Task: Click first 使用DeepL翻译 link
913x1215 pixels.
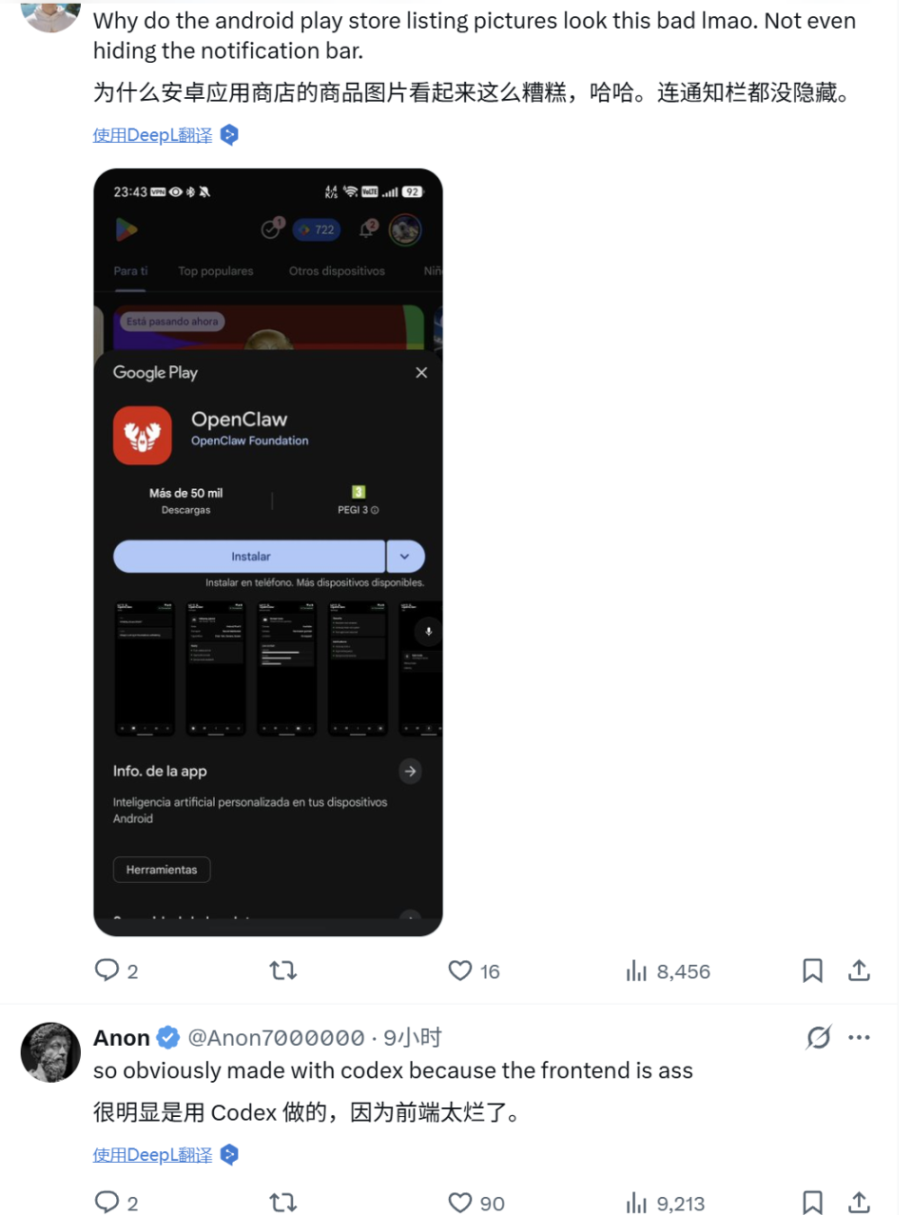Action: click(x=152, y=135)
